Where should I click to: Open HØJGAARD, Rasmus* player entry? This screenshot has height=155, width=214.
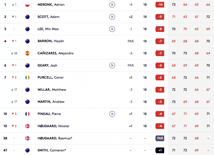(55, 138)
